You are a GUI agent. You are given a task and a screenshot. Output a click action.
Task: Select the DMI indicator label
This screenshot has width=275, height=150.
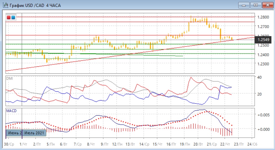9,79
